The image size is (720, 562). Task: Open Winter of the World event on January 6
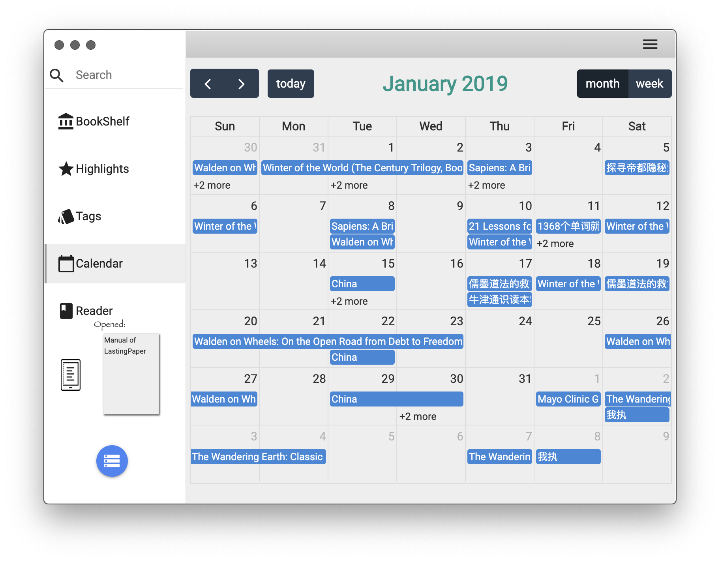pos(225,226)
